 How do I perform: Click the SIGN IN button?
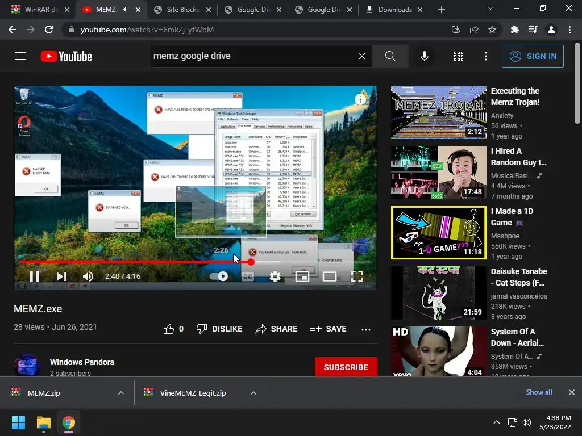[533, 56]
